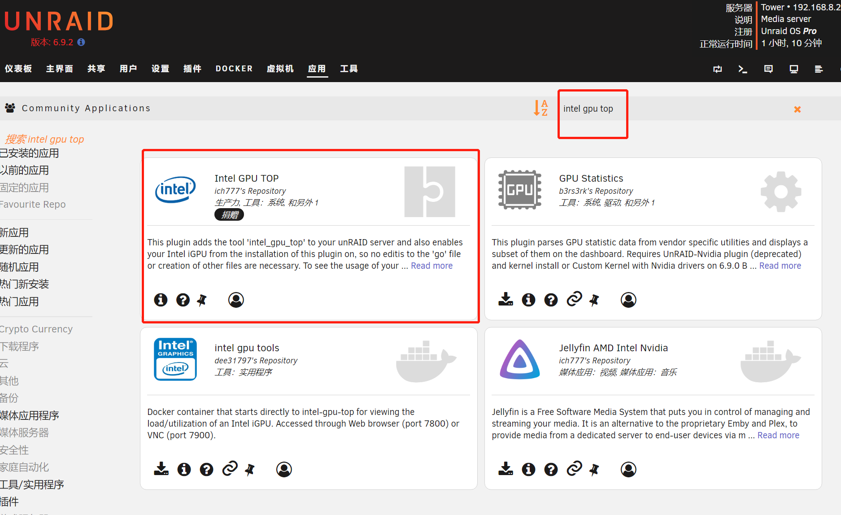Viewport: 841px width, 515px height.
Task: Go to the 共享 shares menu
Action: (x=96, y=69)
